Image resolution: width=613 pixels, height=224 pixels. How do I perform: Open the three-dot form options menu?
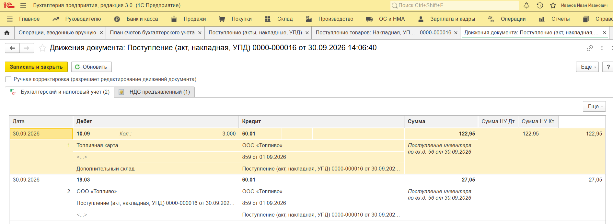tap(602, 48)
